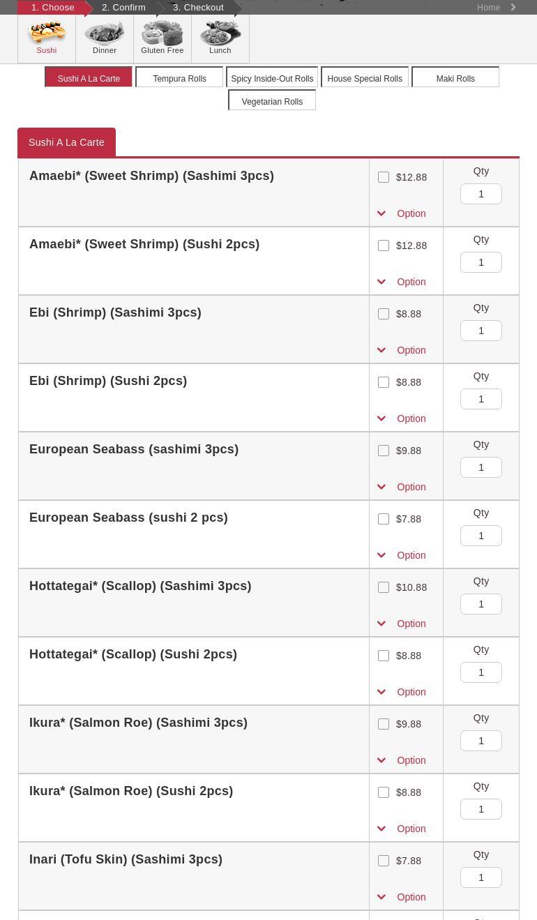Go to House Special Rolls tab
Viewport: 537px width, 920px height.
(365, 78)
